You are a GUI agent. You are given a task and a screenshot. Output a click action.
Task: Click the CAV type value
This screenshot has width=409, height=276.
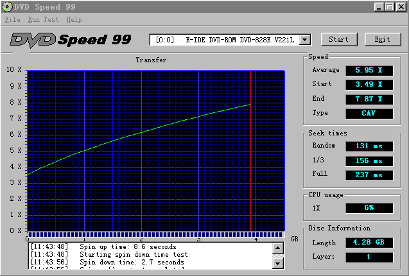pos(369,114)
